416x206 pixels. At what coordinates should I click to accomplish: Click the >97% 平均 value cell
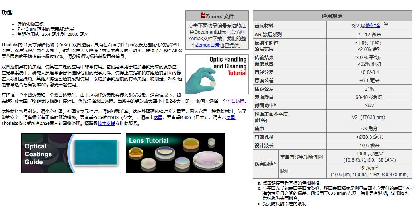369,61
